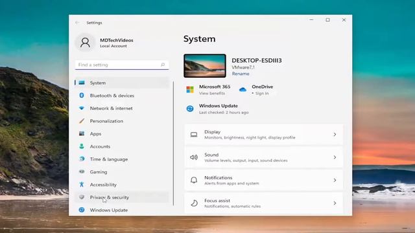Minimize the Settings window
Viewport: 415px width, 233px height.
(x=311, y=20)
